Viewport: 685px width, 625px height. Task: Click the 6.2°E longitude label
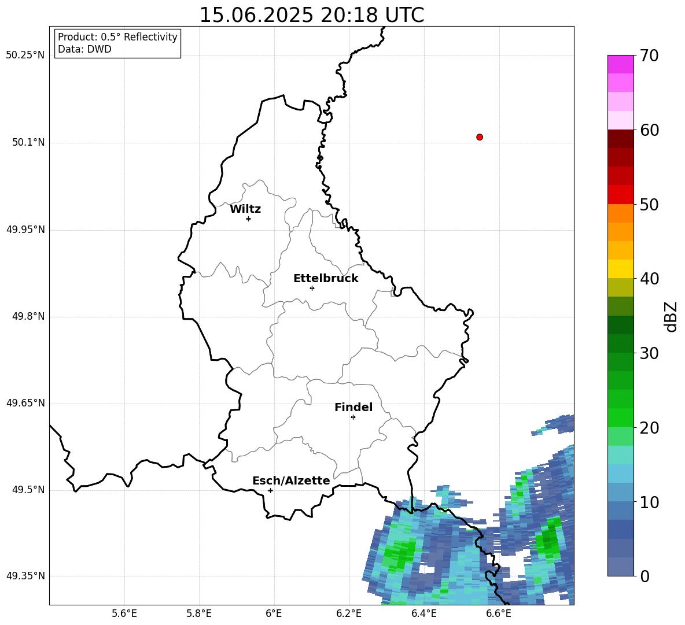point(349,613)
